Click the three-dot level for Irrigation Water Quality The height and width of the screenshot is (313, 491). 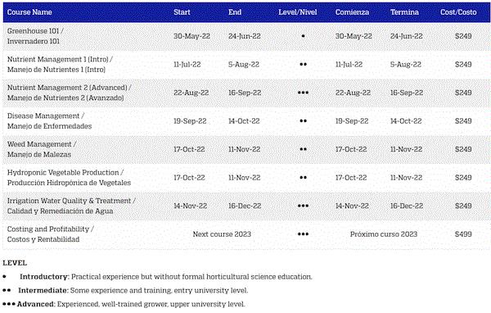coord(303,206)
